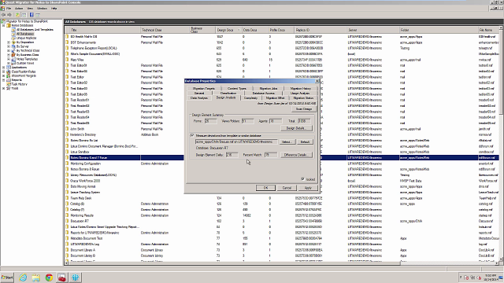Click Cancel in Database Properties dialog

click(287, 188)
